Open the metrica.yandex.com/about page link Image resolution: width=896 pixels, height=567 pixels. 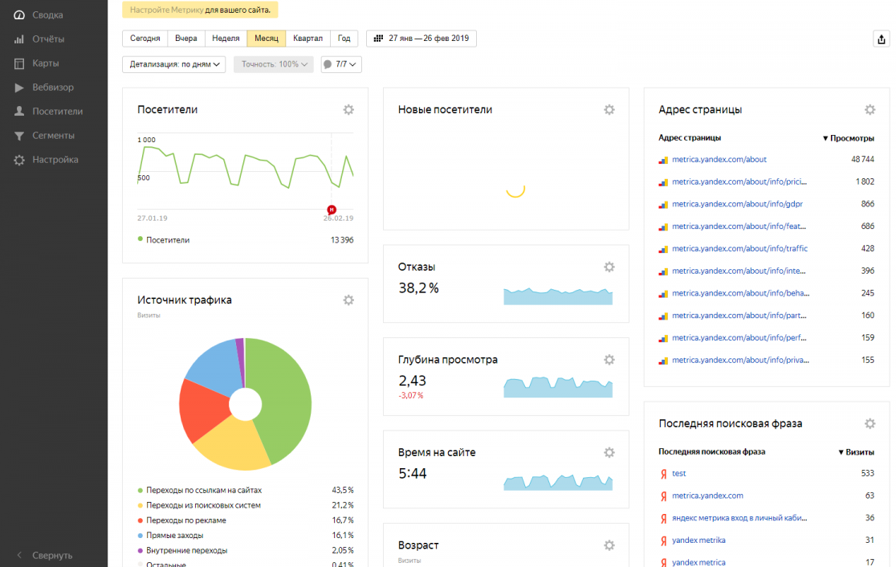(x=719, y=160)
